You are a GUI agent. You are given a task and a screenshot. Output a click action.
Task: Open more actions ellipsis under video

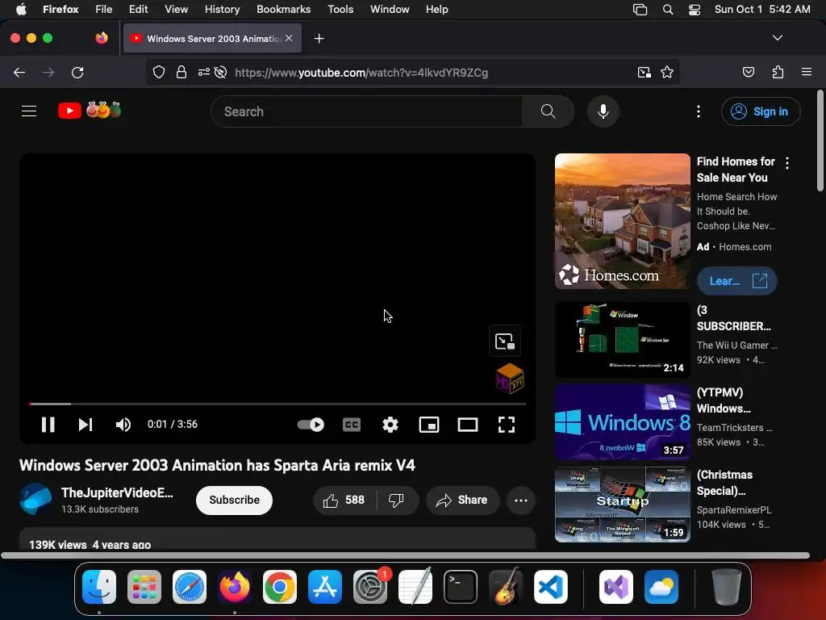click(x=521, y=501)
